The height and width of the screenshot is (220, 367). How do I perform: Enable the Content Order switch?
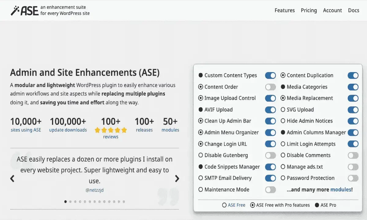270,87
